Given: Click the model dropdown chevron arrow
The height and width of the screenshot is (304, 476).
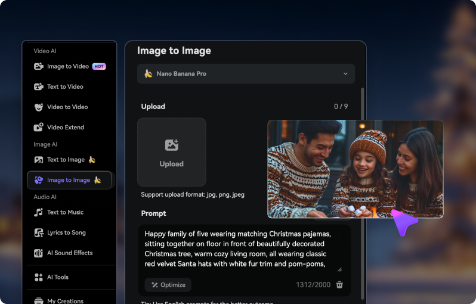Looking at the screenshot, I should [345, 74].
